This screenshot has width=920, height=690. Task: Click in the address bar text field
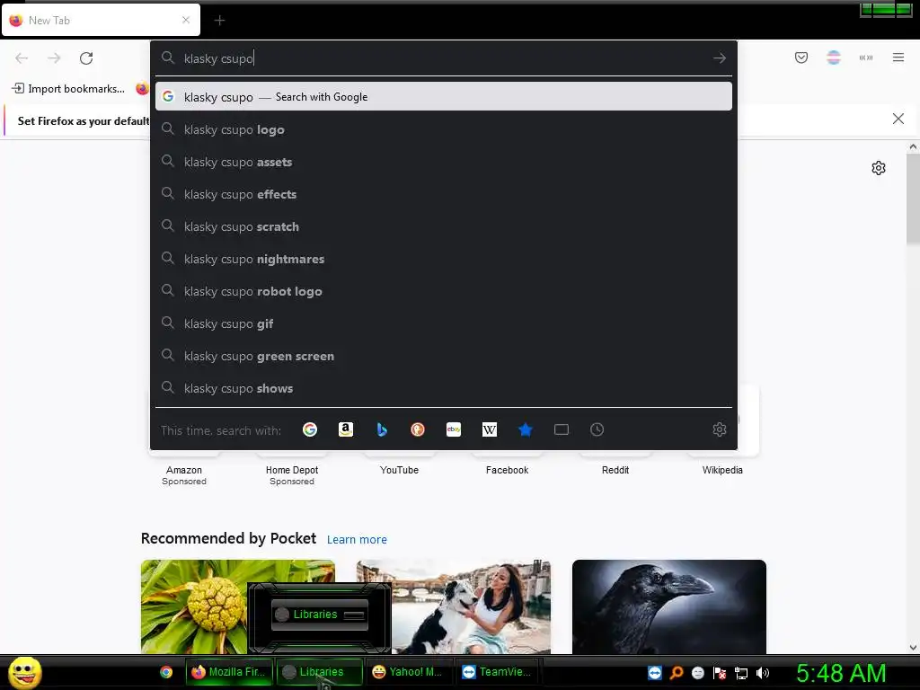pos(443,58)
